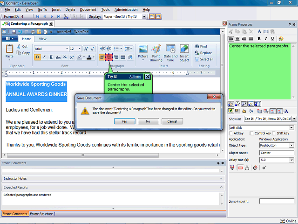Click Yes in Save Document dialog
The height and width of the screenshot is (224, 298).
[124, 121]
